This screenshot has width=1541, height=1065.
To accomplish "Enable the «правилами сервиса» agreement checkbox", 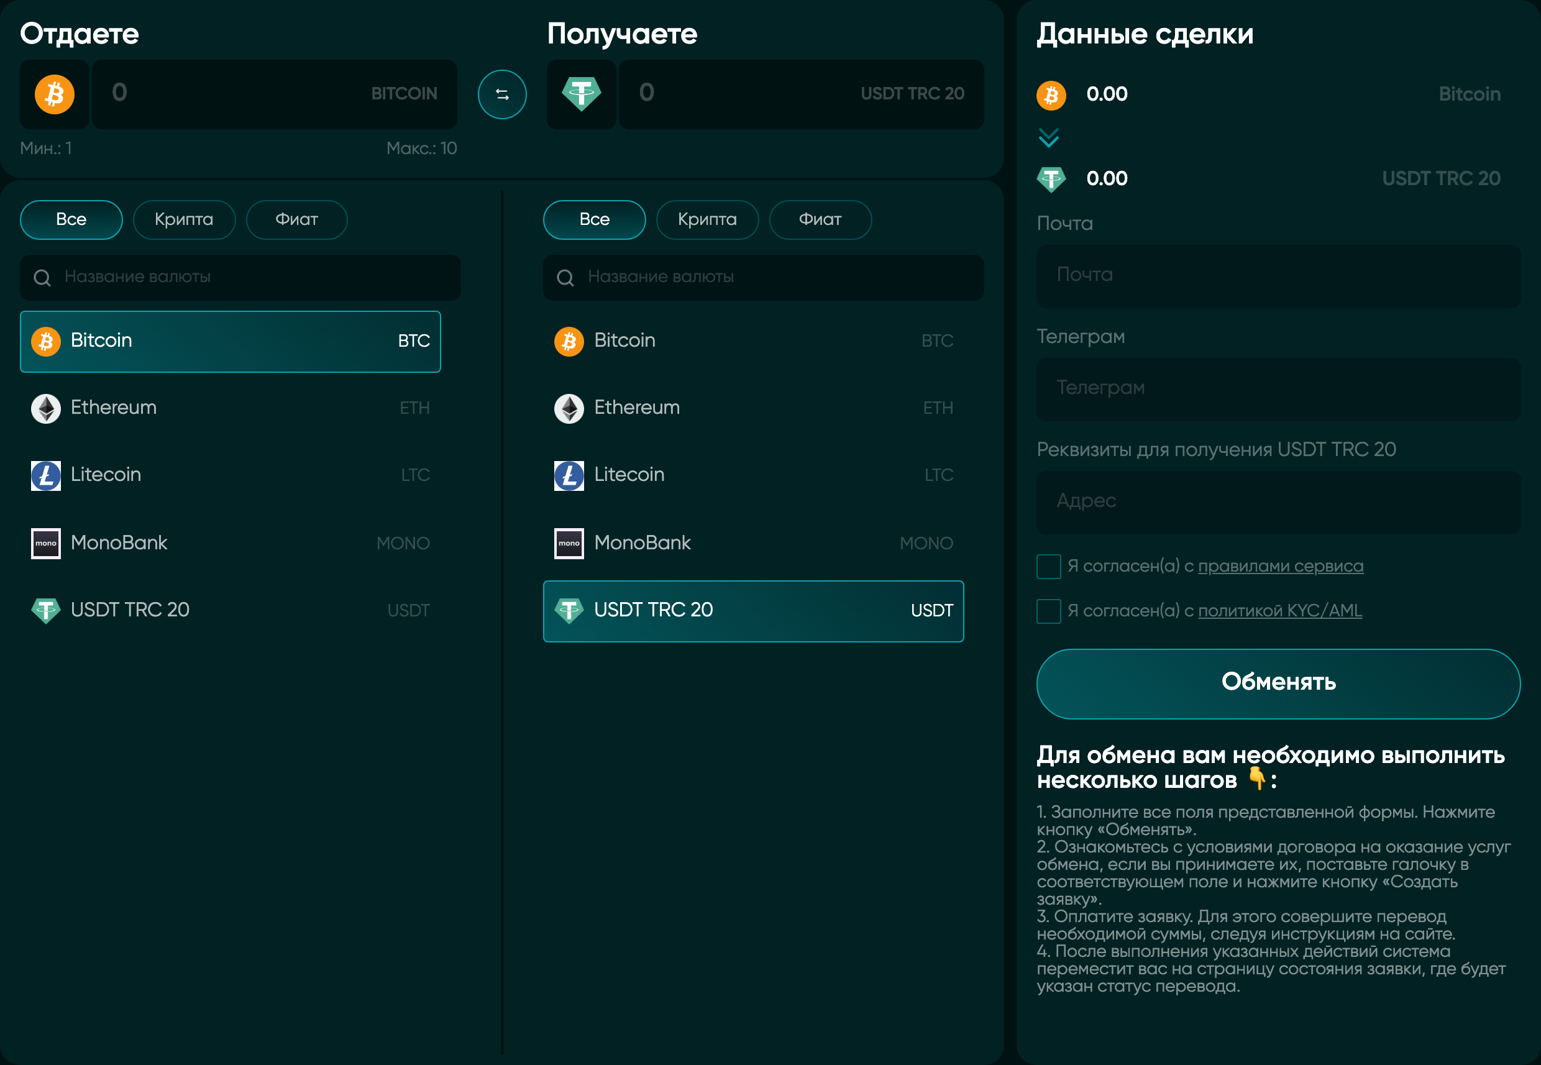I will click(x=1048, y=567).
